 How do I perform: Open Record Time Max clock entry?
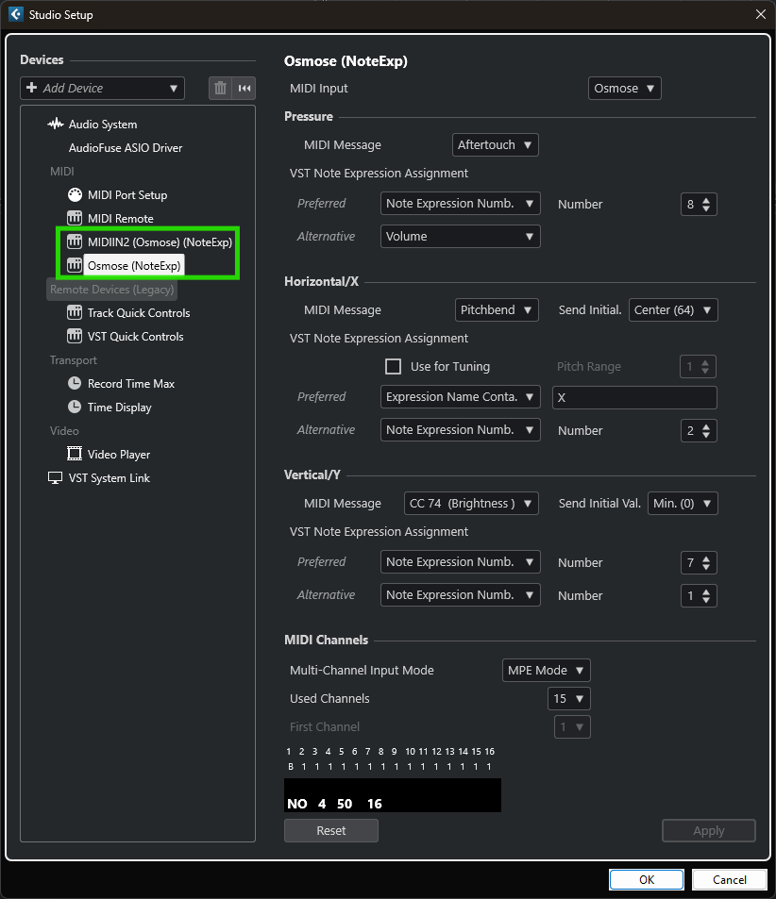(x=130, y=384)
